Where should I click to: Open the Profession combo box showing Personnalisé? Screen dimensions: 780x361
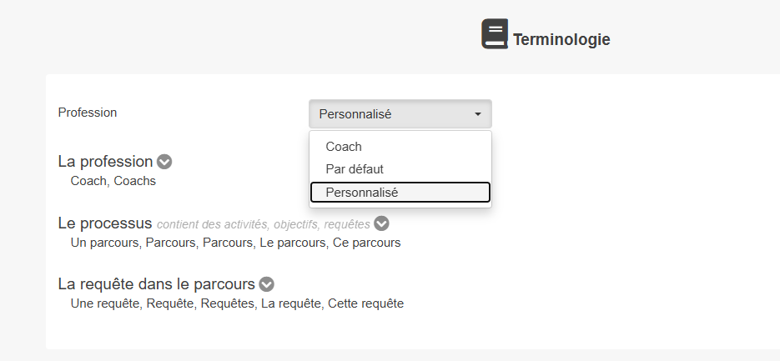click(392, 114)
